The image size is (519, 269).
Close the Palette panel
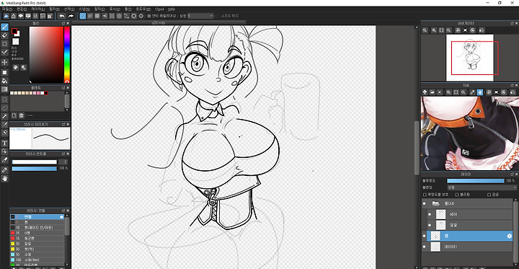tap(68, 88)
